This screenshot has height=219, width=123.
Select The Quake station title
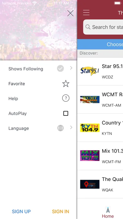[x=112, y=179]
